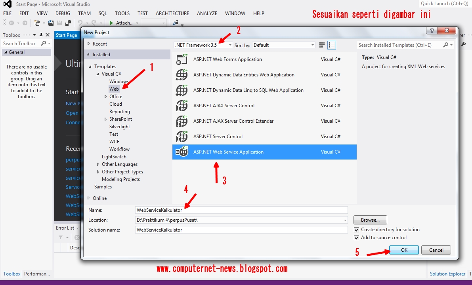Open the Attach button dropdown arrow
The width and height of the screenshot is (472, 285).
pos(137,23)
